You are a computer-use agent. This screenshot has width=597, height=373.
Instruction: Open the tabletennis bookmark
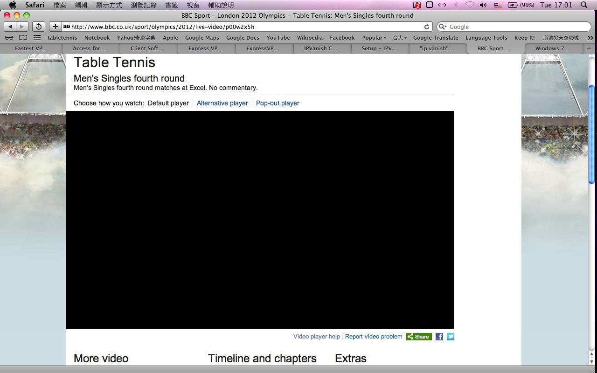[62, 38]
